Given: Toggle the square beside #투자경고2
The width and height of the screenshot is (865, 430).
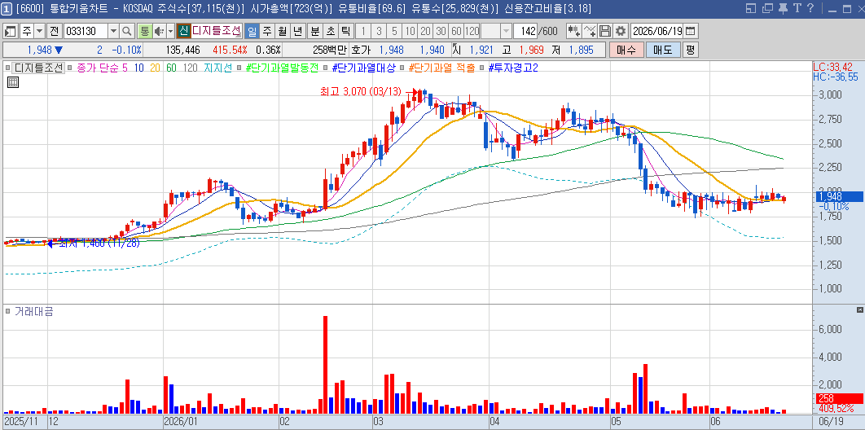Looking at the screenshot, I should coord(483,68).
